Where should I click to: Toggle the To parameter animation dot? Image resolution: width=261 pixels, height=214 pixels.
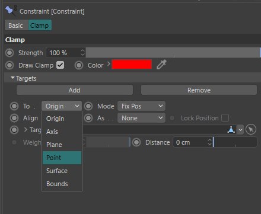click(14, 106)
